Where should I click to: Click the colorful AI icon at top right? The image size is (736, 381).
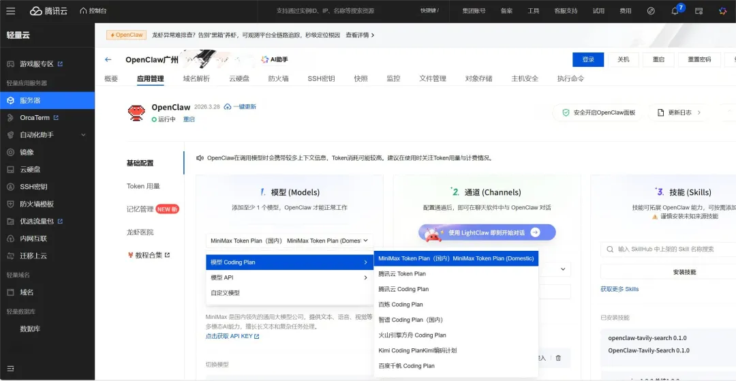pyautogui.click(x=723, y=11)
